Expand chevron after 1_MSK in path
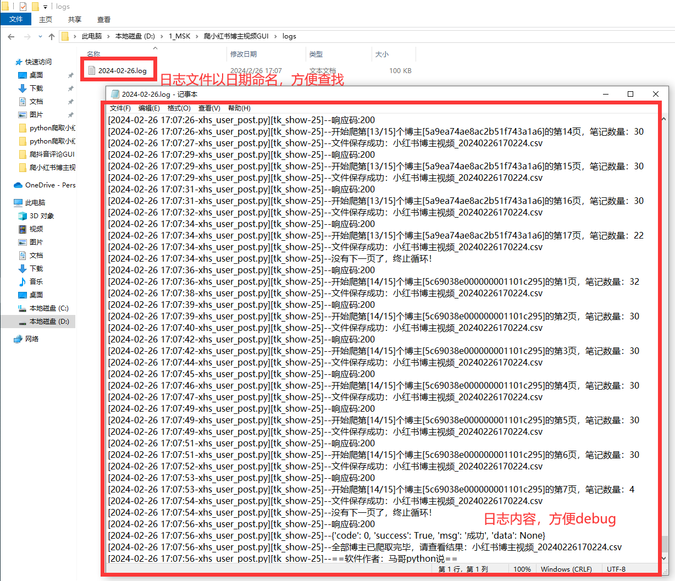This screenshot has height=581, width=675. (x=197, y=36)
